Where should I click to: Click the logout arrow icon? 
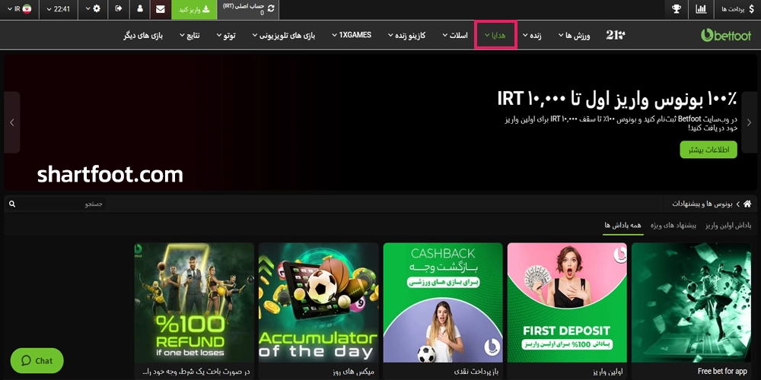[119, 9]
